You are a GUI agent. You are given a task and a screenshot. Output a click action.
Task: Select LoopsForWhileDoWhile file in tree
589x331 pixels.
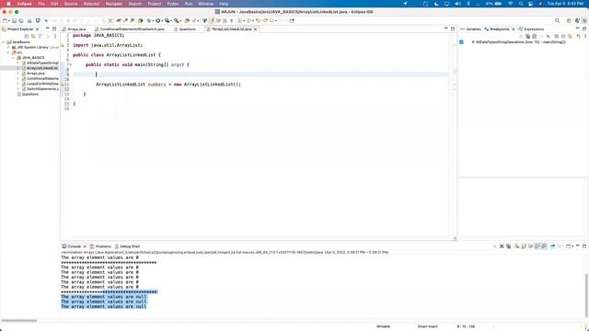click(x=42, y=84)
